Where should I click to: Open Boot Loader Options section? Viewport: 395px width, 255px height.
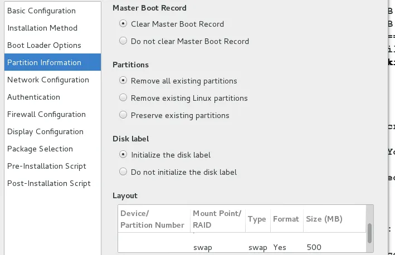click(x=44, y=45)
